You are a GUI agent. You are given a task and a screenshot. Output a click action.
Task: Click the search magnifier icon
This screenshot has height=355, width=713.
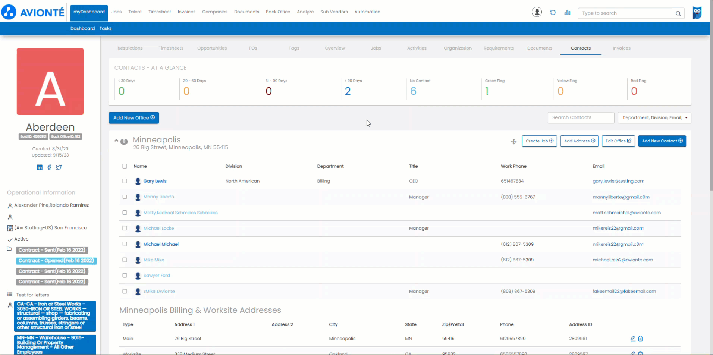(678, 13)
